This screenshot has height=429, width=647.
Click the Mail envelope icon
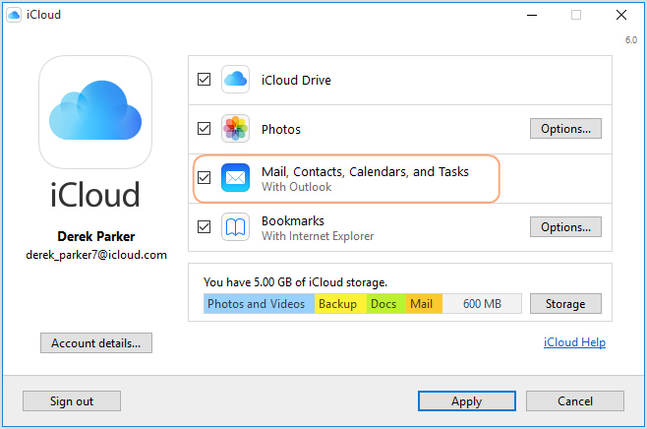(235, 178)
